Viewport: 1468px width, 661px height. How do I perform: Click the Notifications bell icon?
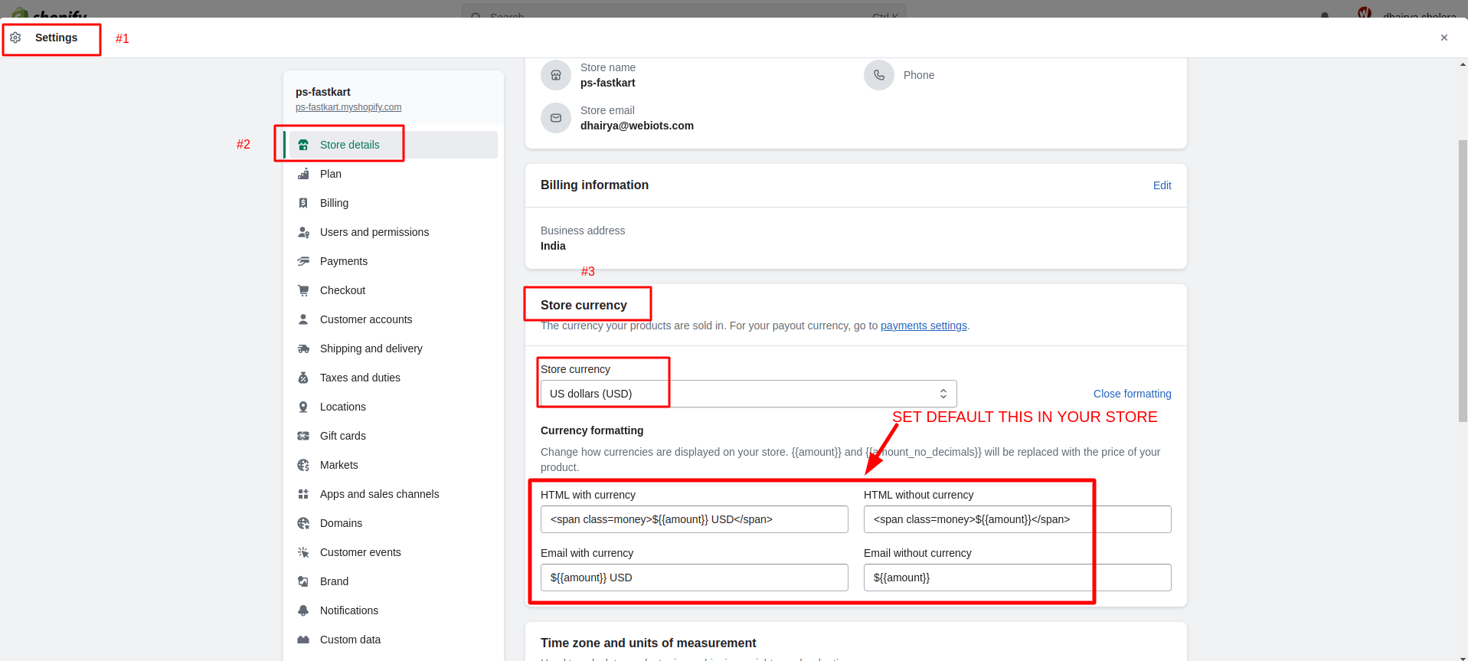click(x=303, y=610)
